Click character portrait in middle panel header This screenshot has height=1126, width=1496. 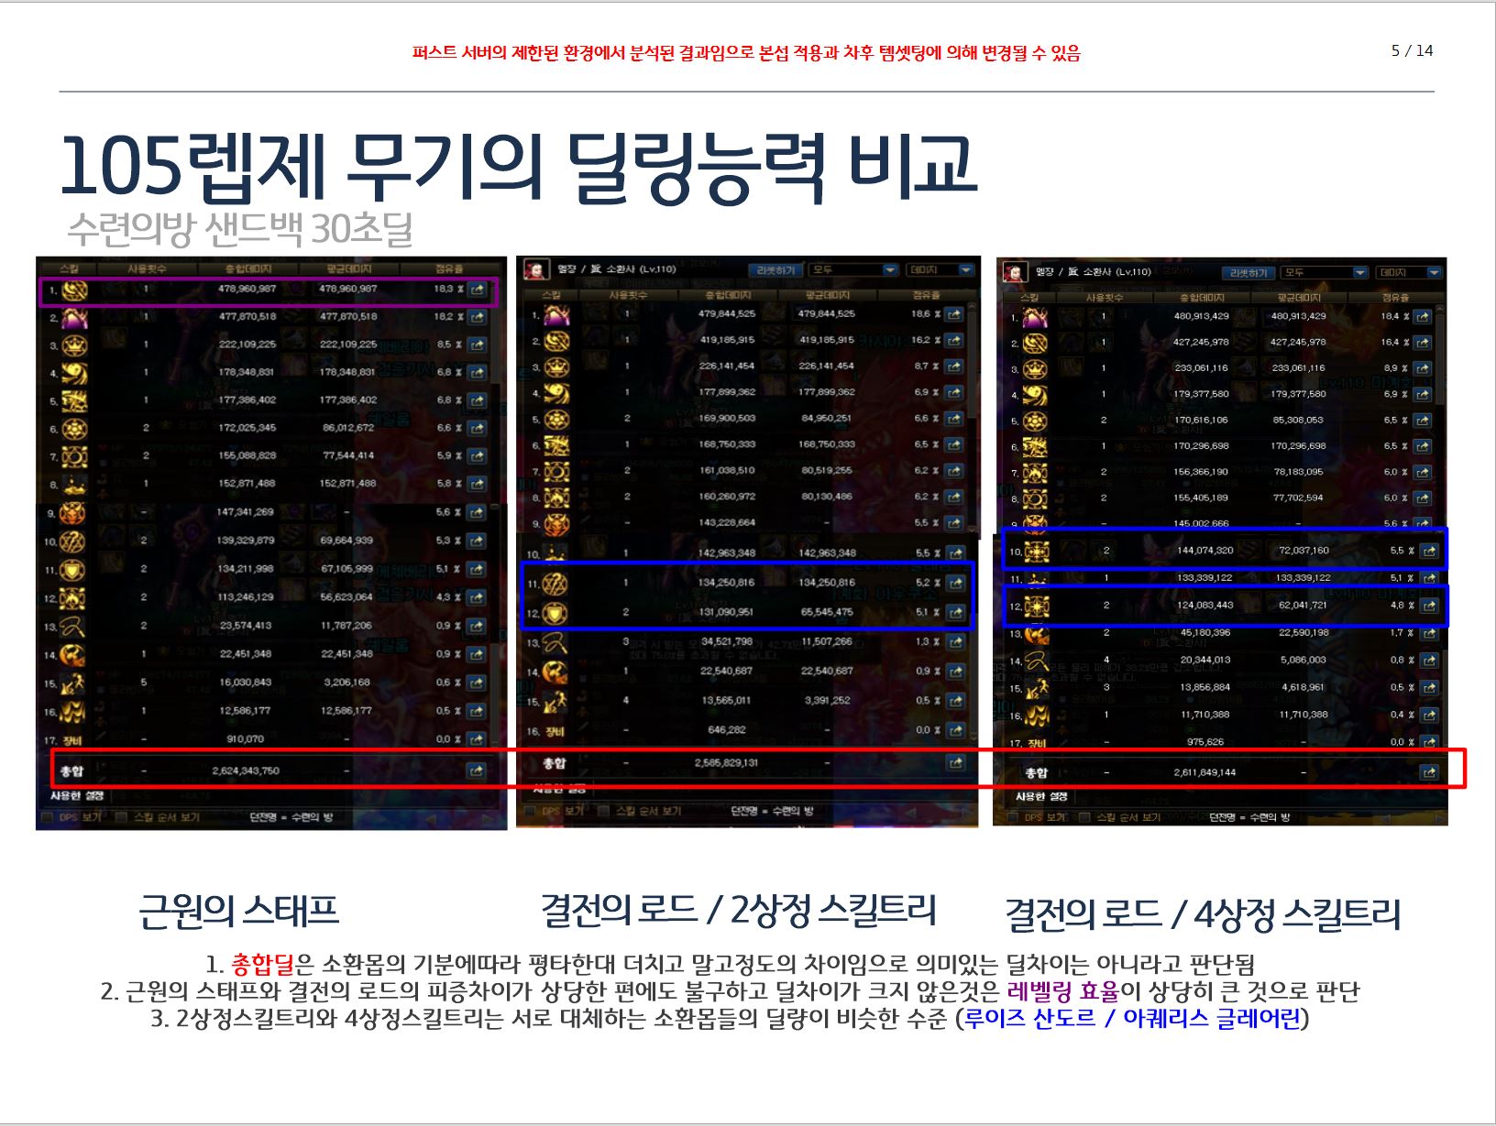coord(536,270)
